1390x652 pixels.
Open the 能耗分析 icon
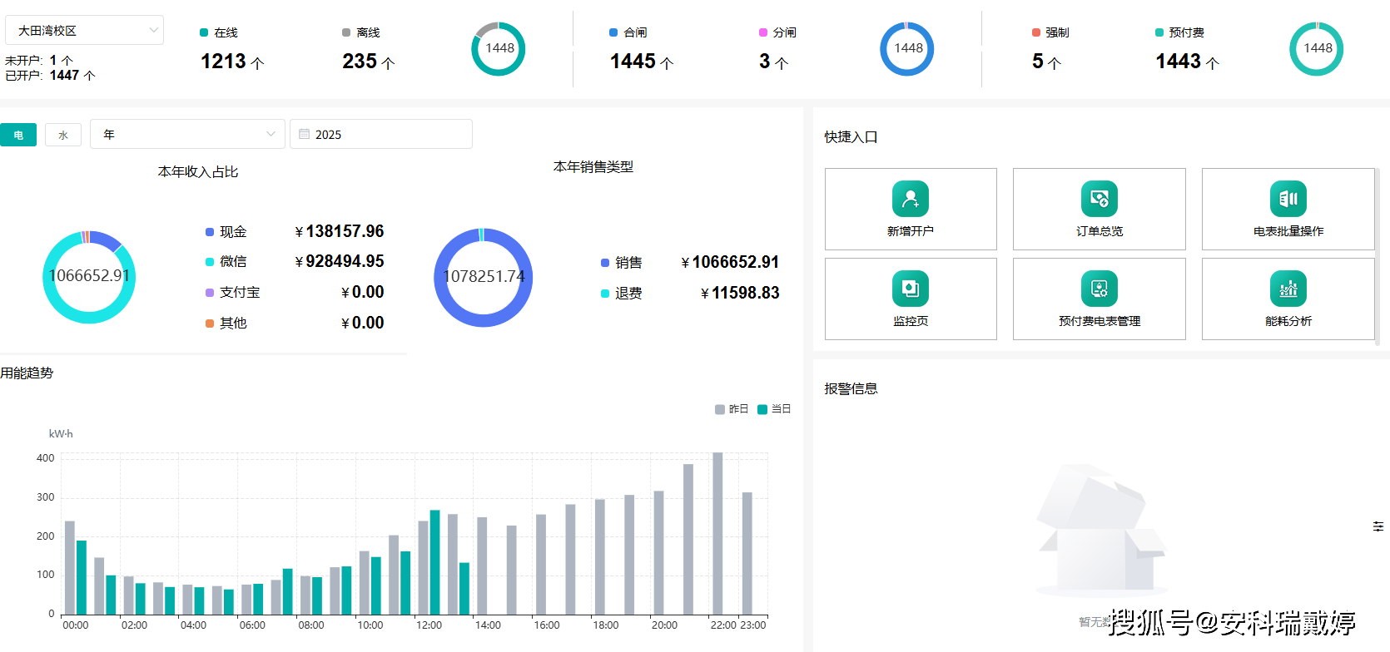tap(1288, 289)
